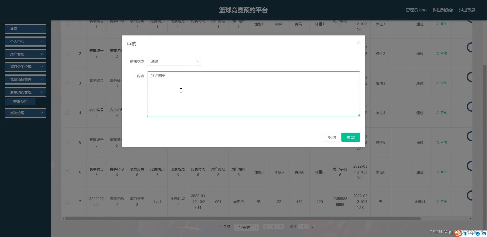This screenshot has height=237, width=487.
Task: Tick the checkbox for row 5
Action: click(x=67, y=143)
